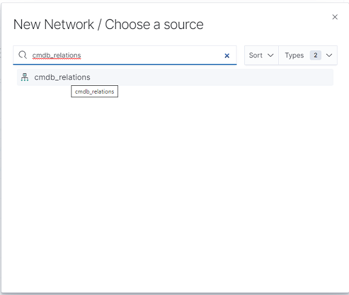Viewport: 349px width, 295px height.
Task: Click the cmdb_relations tooltip label
Action: coord(94,91)
